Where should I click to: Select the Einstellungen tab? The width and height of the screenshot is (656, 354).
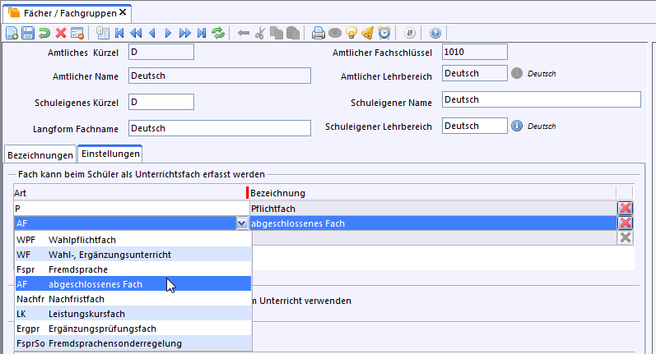[109, 154]
